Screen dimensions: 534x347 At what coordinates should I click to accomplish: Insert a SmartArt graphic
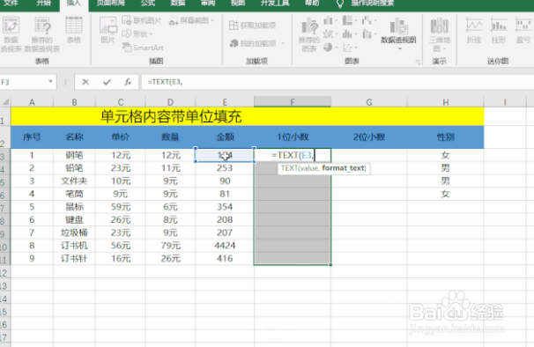point(143,48)
